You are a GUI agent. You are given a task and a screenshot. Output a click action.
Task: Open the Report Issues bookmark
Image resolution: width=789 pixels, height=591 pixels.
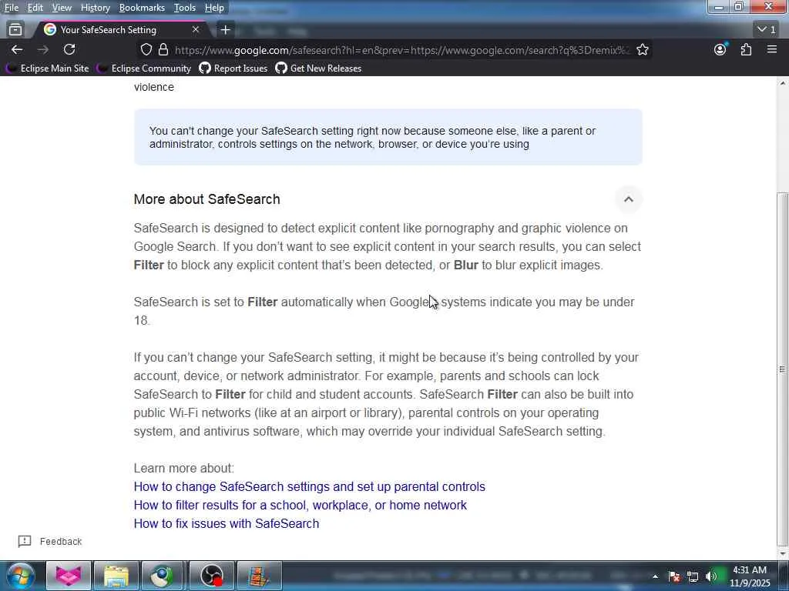(233, 68)
